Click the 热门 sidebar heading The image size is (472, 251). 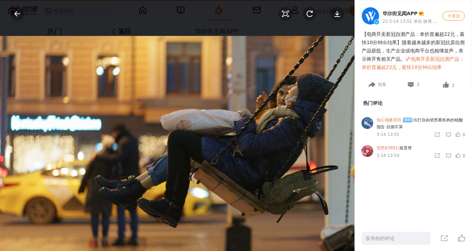click(54, 32)
